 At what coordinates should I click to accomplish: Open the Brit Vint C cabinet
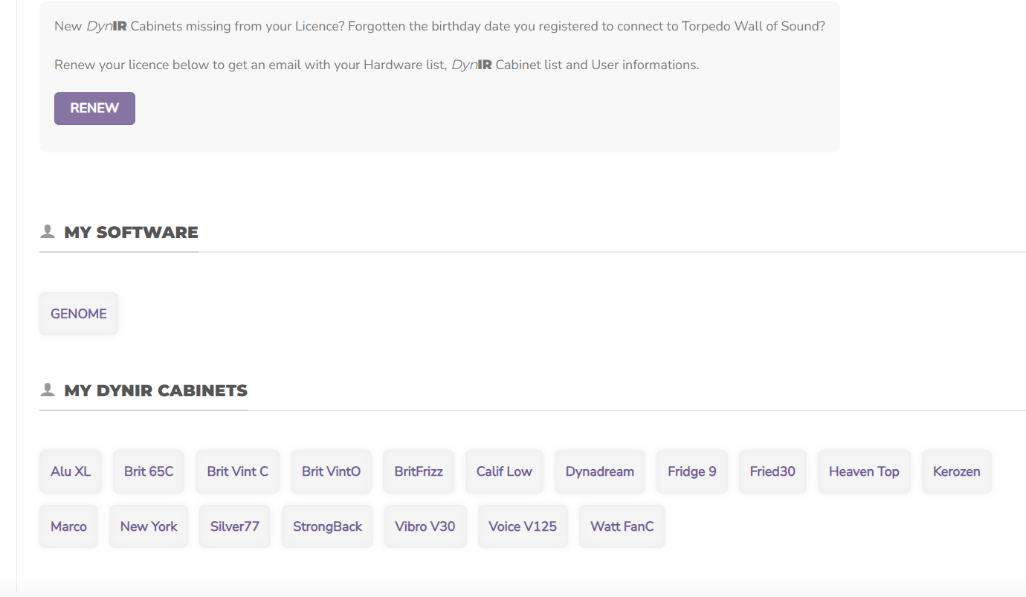pyautogui.click(x=237, y=471)
